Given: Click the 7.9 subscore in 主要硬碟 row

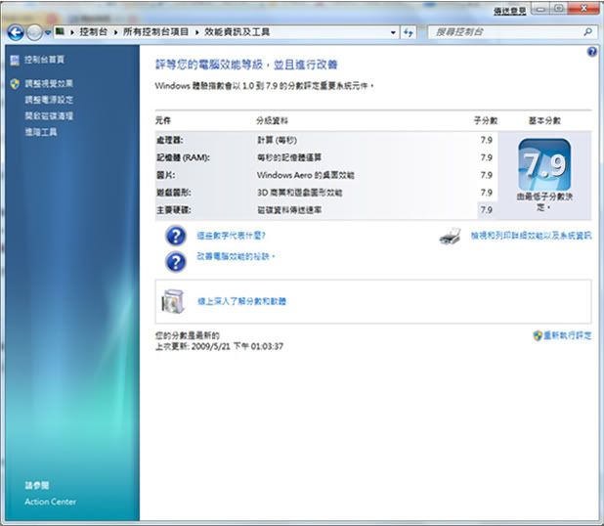Looking at the screenshot, I should 487,210.
